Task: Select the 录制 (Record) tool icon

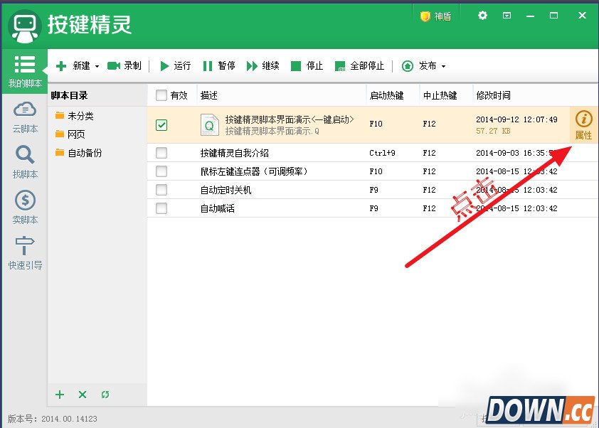Action: coord(124,66)
